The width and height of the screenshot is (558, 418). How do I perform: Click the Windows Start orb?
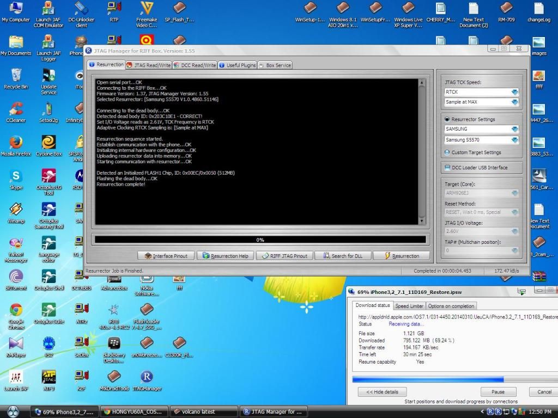[13, 411]
